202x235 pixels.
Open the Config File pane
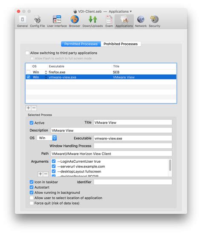(x=37, y=21)
